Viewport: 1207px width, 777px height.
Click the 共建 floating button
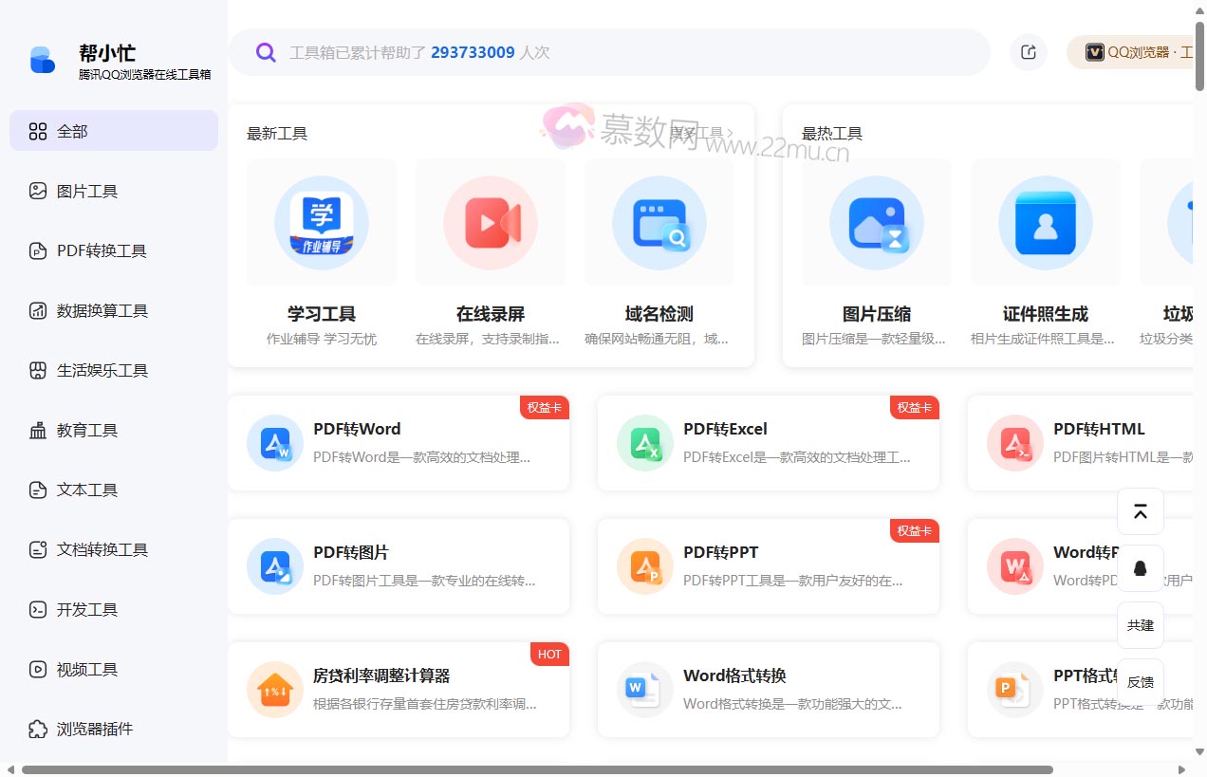pos(1140,624)
